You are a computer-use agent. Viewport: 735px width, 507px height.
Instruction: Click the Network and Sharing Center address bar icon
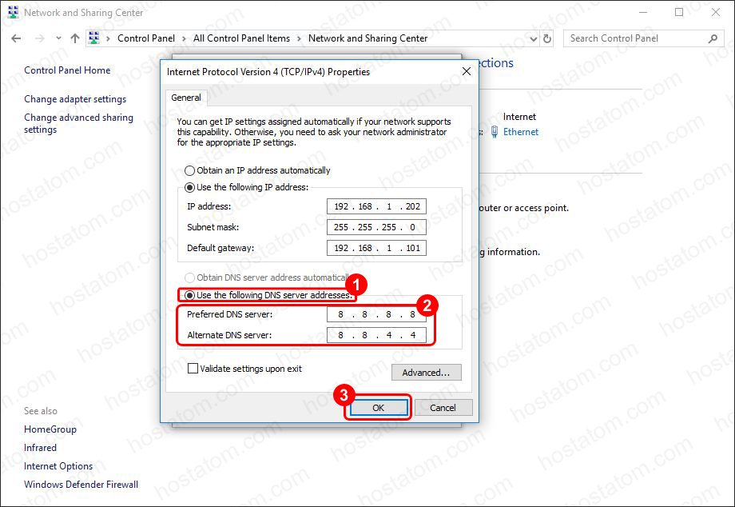pos(94,38)
